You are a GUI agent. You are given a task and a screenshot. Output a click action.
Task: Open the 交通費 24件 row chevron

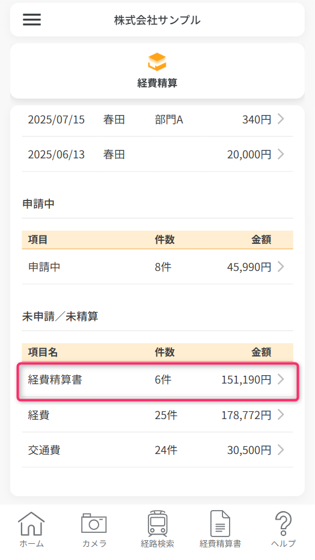click(x=281, y=450)
